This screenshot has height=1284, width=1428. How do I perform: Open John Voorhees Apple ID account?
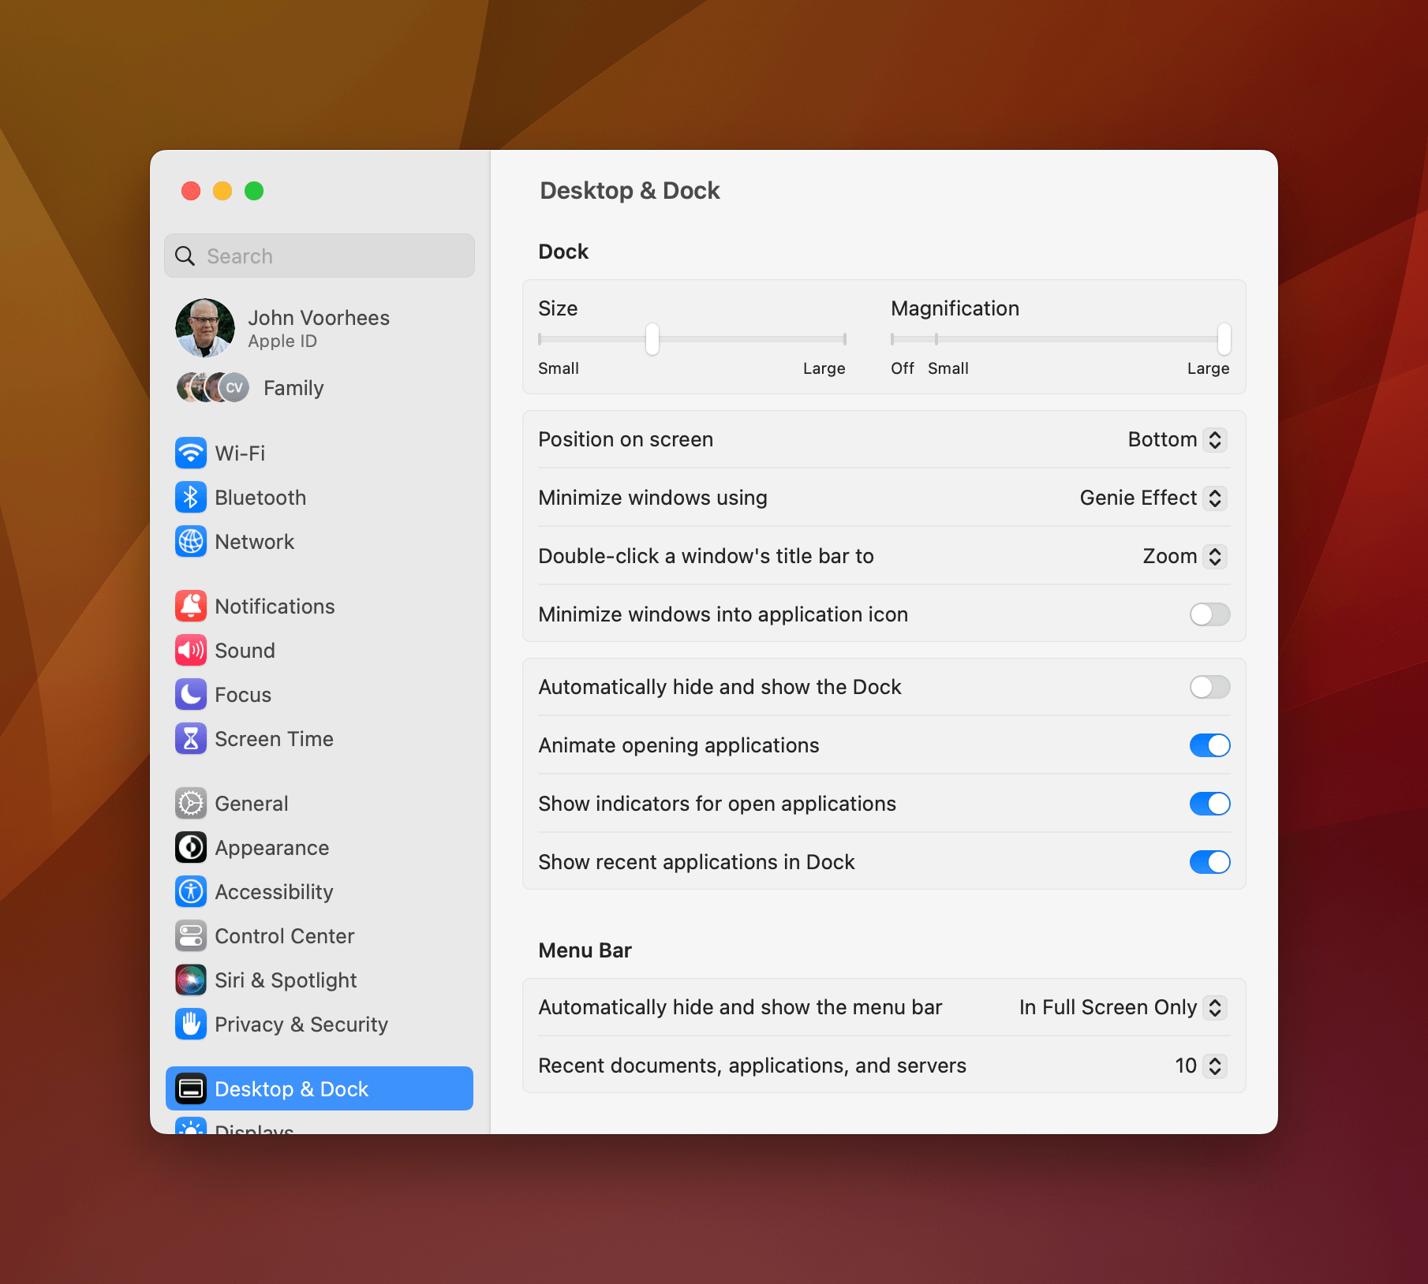coord(318,328)
